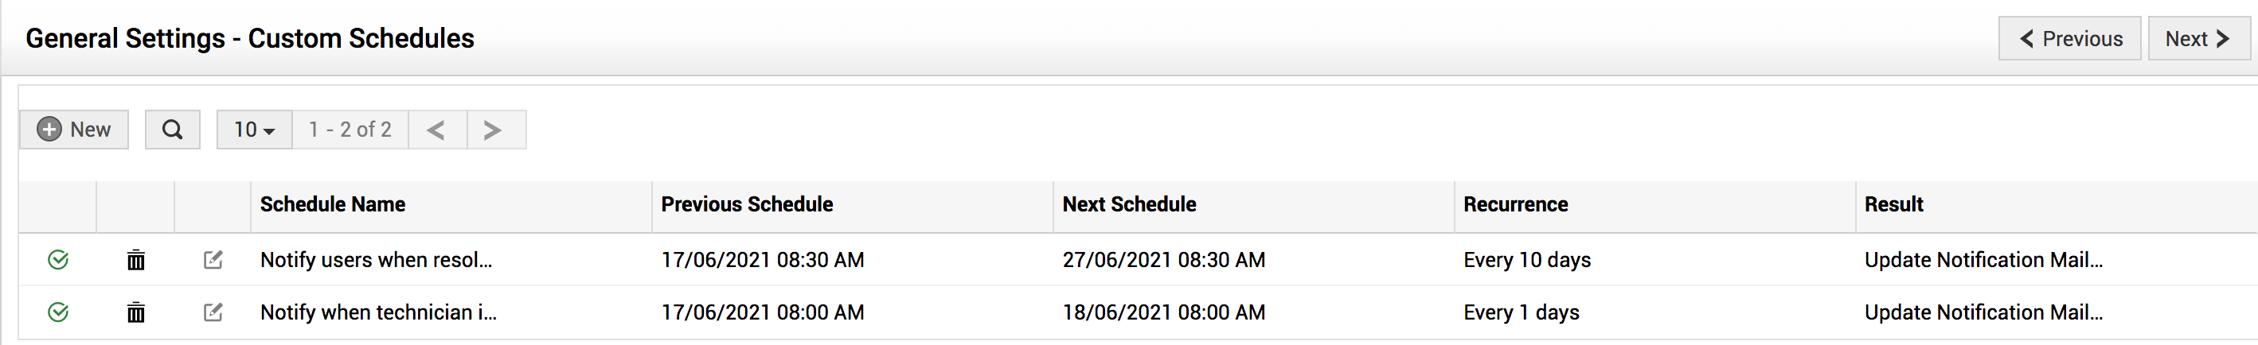2258x345 pixels.
Task: Sort by Previous Schedule column header
Action: [747, 205]
